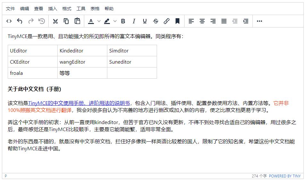Viewport: 305px width, 180px height.
Task: Open the restore draft history icon
Action: click(x=42, y=21)
